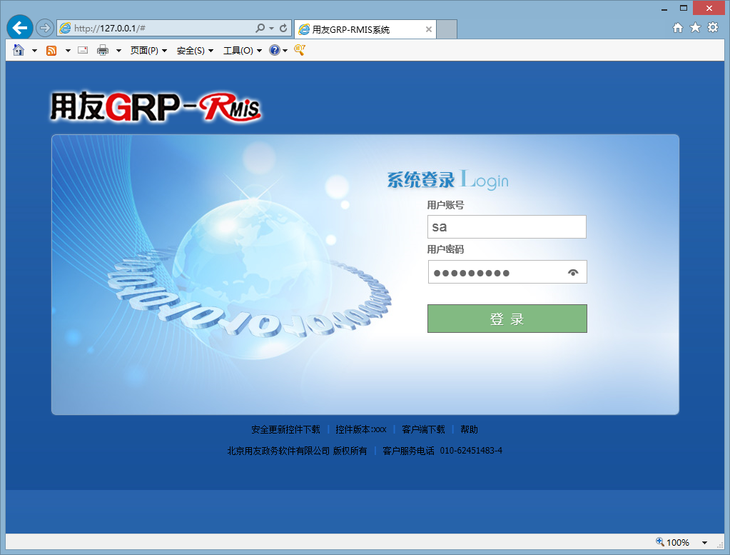Expand the Print dropdown arrow
The height and width of the screenshot is (555, 730).
tap(118, 50)
